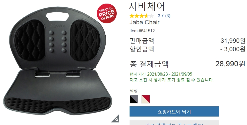Click the 자바체어 product title

tap(147, 6)
